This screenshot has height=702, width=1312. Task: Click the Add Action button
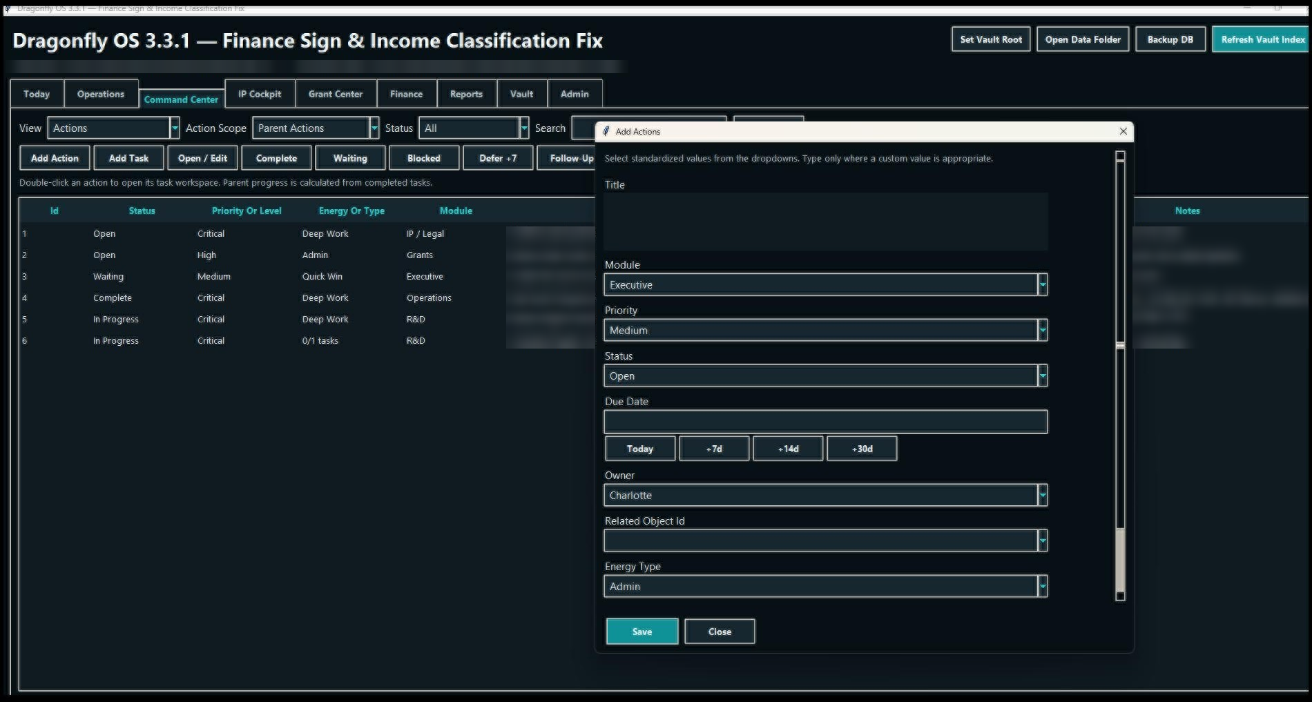pyautogui.click(x=55, y=158)
